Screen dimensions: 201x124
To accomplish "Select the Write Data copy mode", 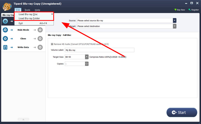I will point(23,47).
